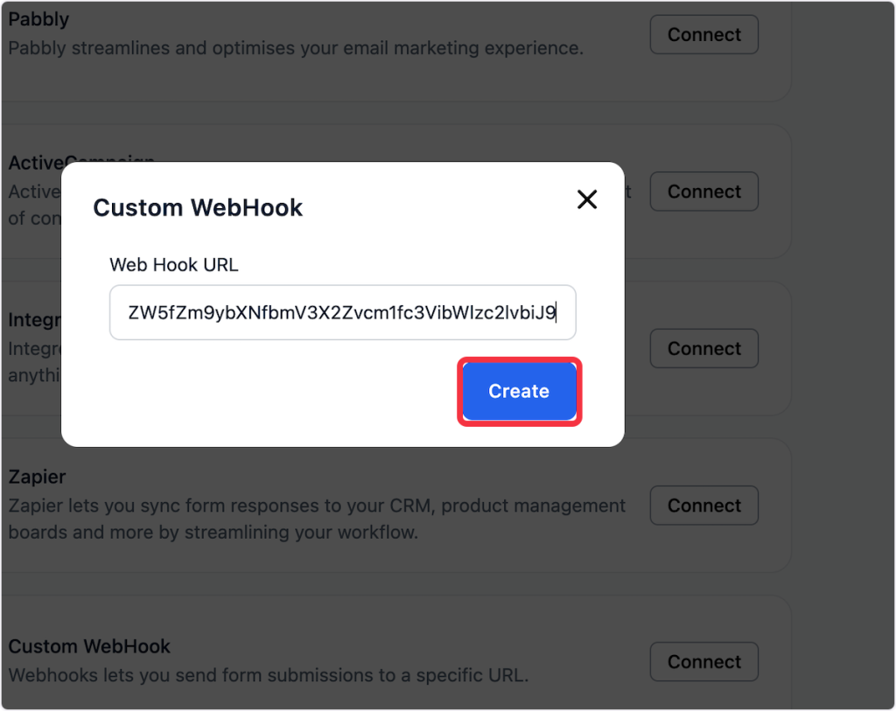
Task: Connect the Zapier integration
Action: [703, 505]
